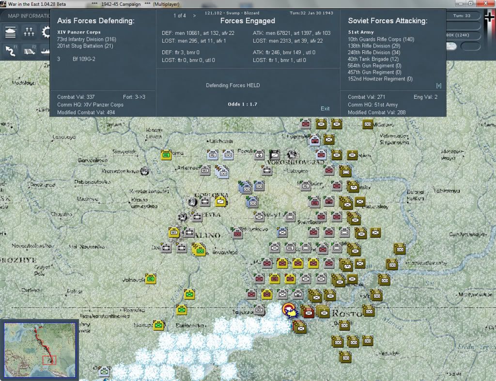This screenshot has width=496, height=381.
Task: Click the "Turn:32 Jan 30 1943" date text
Action: 311,13
